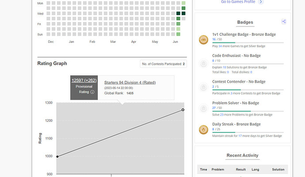The image size is (305, 177).
Task: Click the Daily Streak progress bar
Action: [248, 132]
